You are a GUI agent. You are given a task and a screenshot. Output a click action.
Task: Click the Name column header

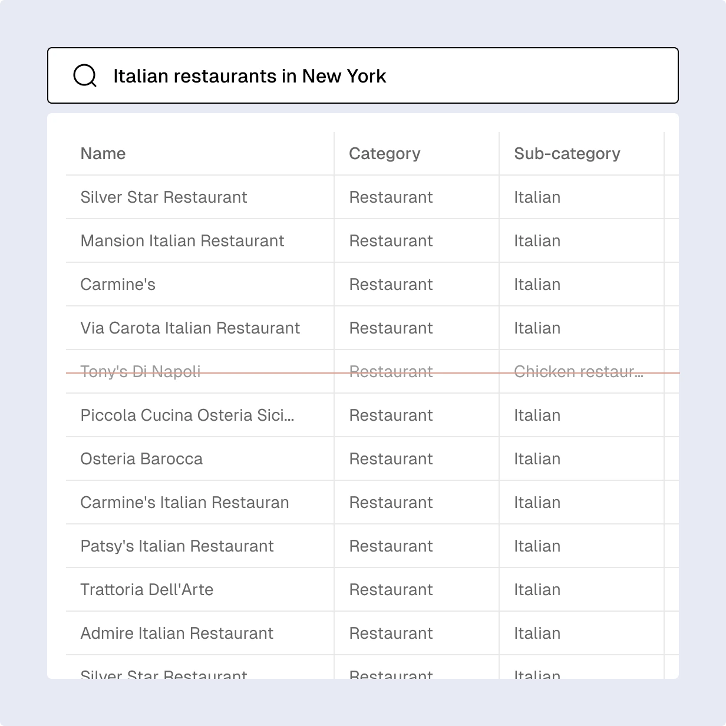(x=103, y=154)
